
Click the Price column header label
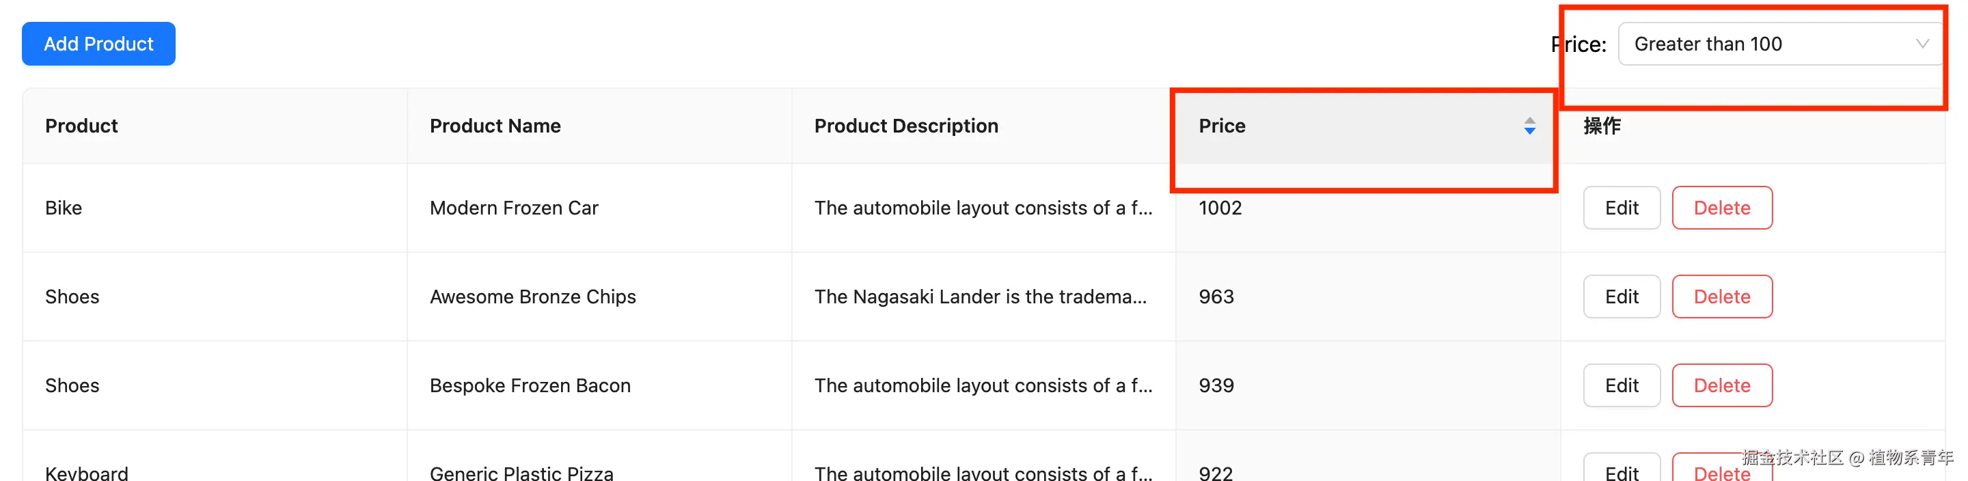coord(1222,126)
